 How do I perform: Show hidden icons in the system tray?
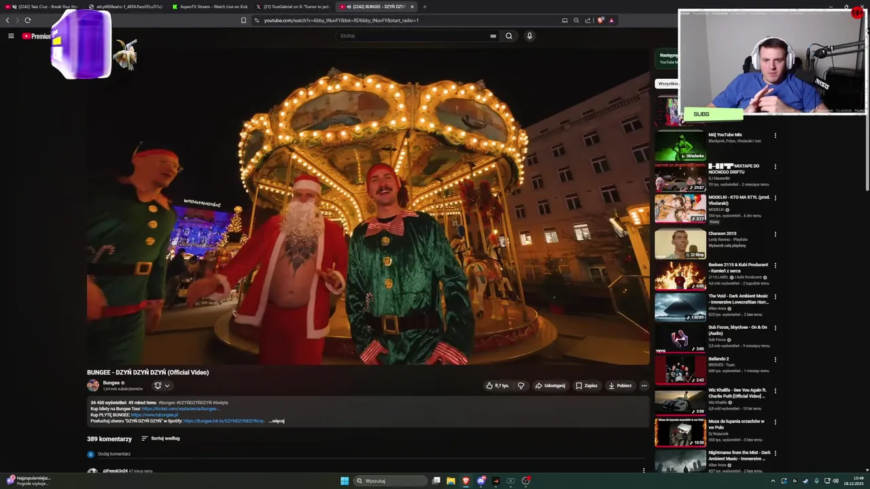[x=773, y=481]
